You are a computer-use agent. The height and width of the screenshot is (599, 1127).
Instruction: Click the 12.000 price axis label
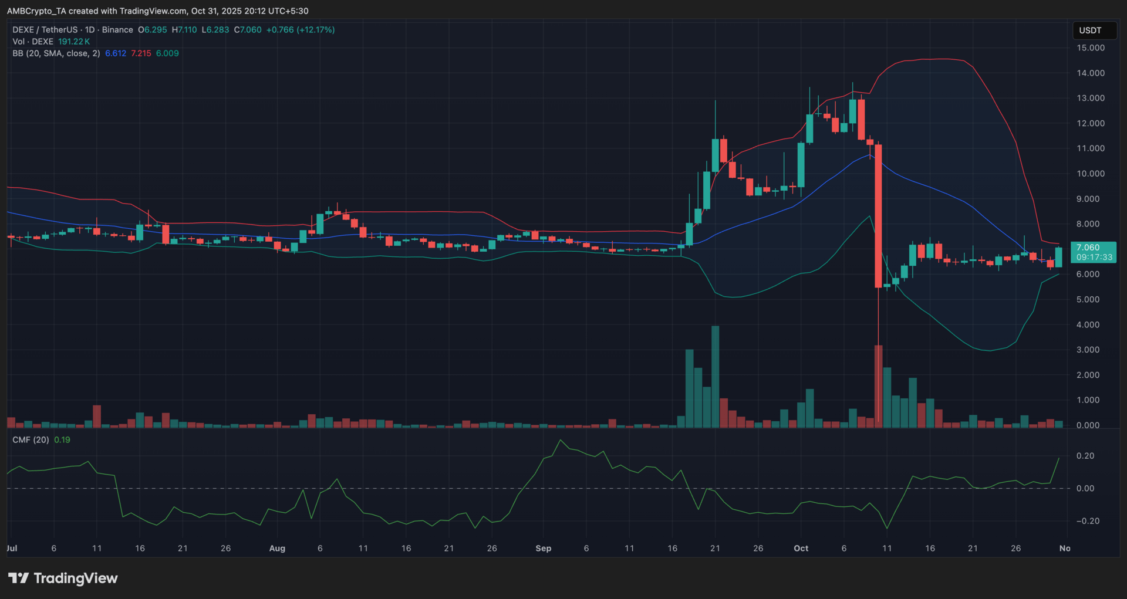point(1091,124)
